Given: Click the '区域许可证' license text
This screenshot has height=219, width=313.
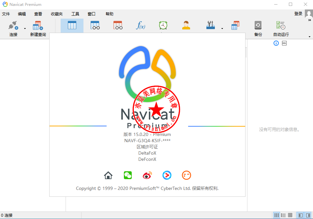Looking at the screenshot, I should pyautogui.click(x=147, y=147).
